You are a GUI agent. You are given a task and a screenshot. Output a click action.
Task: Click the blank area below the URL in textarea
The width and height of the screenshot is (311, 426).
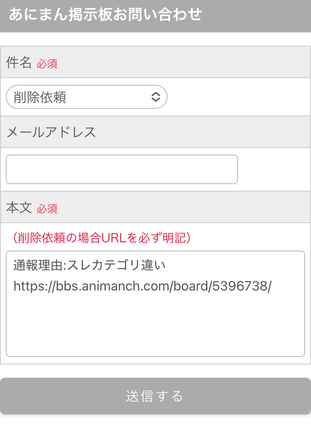[x=155, y=328]
